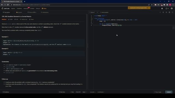Click the LeetCode logo
The width and height of the screenshot is (175, 98).
tap(5, 8)
